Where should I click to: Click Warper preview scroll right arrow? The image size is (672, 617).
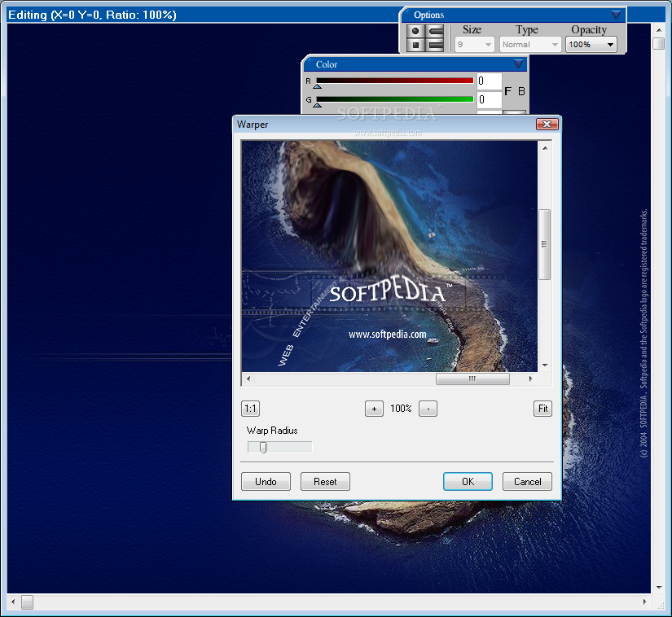[x=530, y=379]
